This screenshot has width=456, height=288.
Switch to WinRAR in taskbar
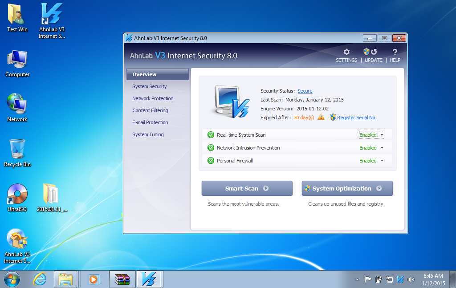[x=122, y=280]
